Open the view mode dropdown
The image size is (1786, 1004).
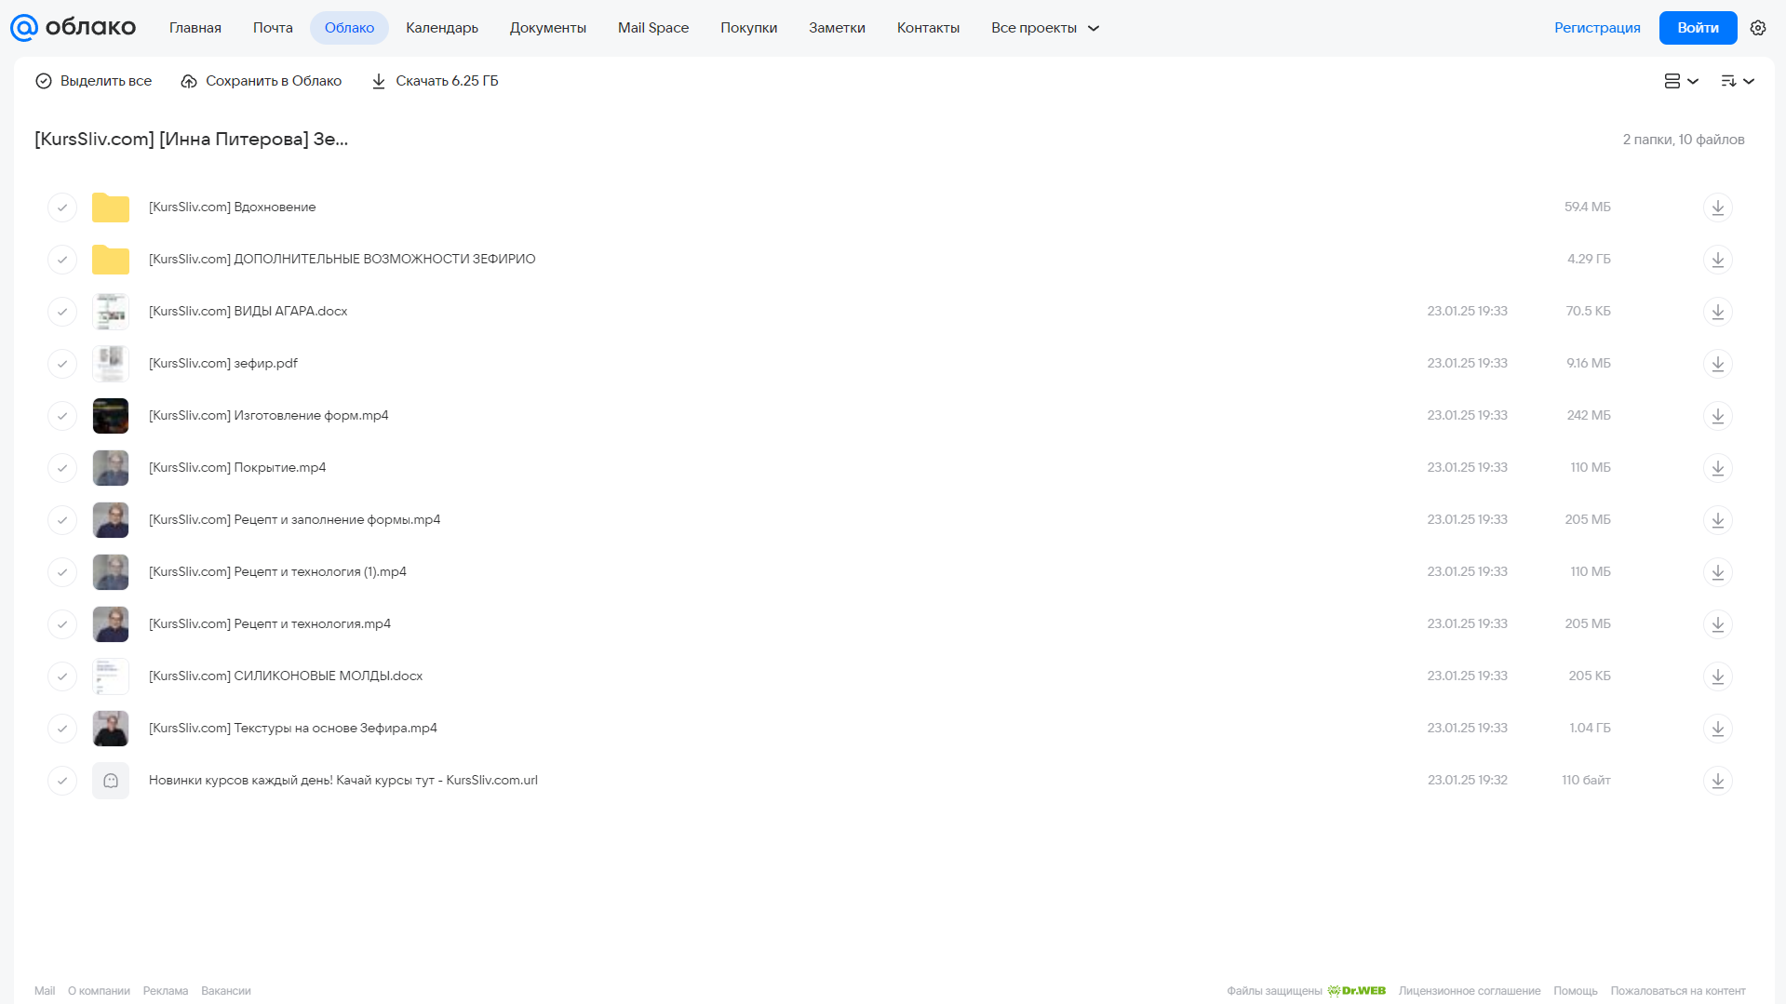[x=1681, y=81]
